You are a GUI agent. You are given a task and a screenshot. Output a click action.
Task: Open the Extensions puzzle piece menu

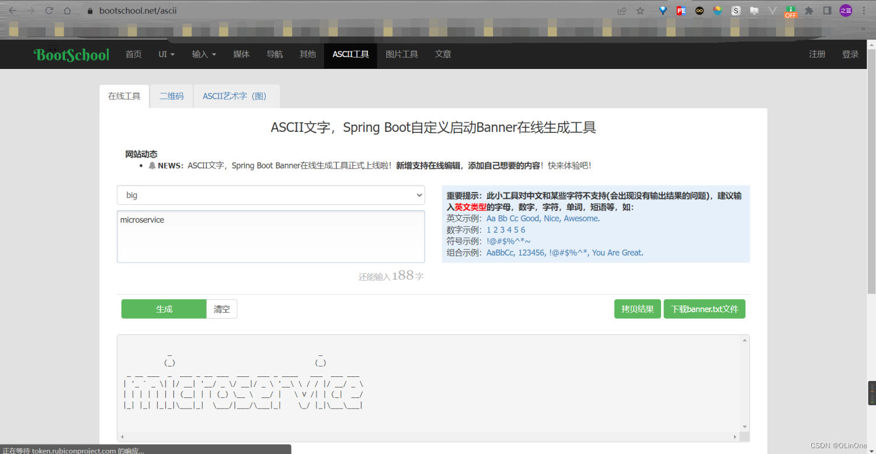[x=809, y=11]
